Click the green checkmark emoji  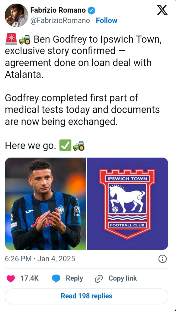click(65, 146)
